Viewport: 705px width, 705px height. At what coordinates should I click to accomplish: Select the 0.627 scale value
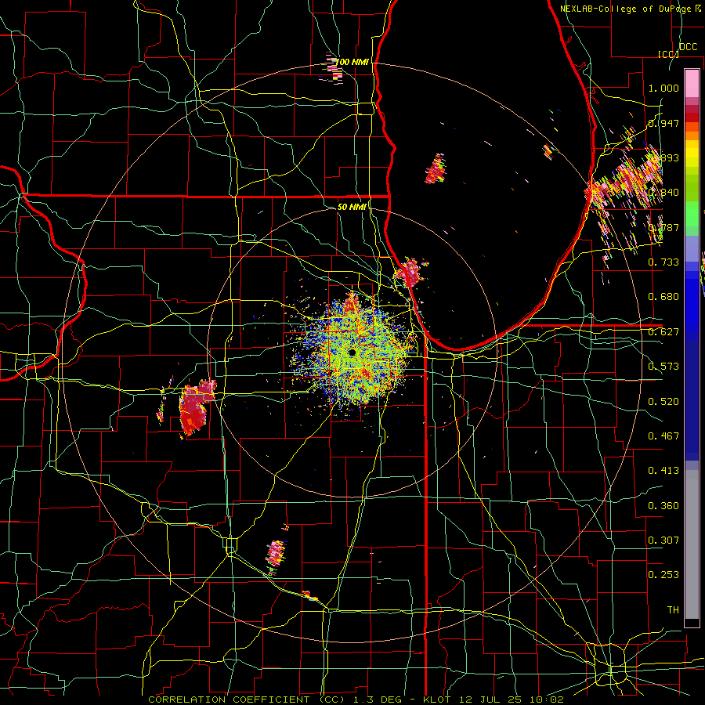[663, 332]
